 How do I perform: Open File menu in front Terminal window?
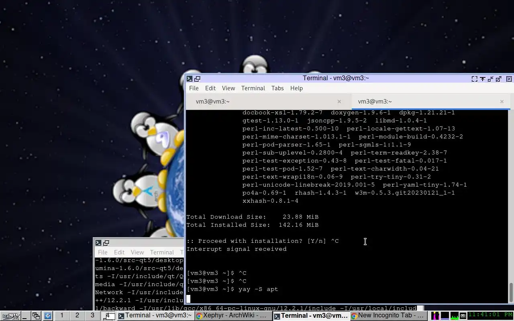[194, 88]
